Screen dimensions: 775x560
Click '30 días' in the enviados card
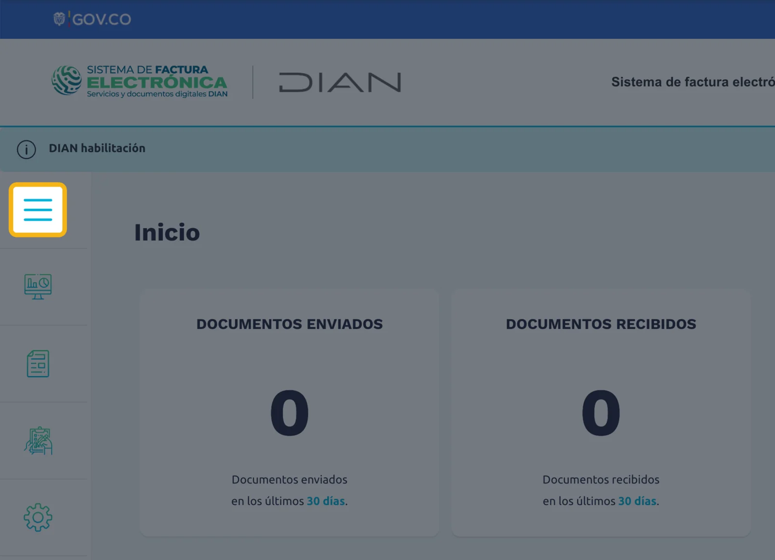pos(326,501)
